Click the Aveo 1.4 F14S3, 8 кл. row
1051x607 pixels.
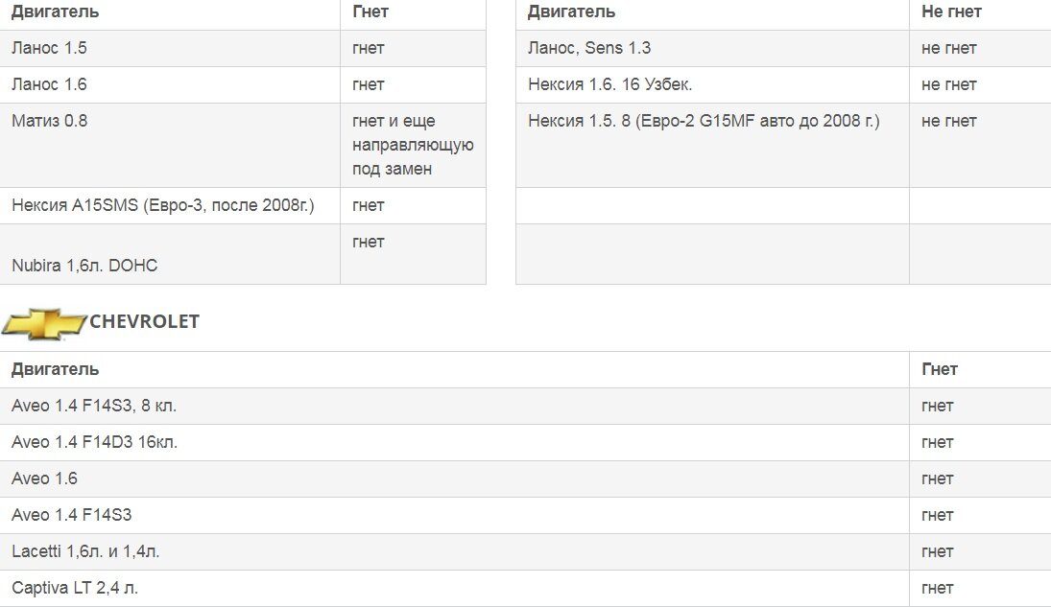pyautogui.click(x=526, y=406)
